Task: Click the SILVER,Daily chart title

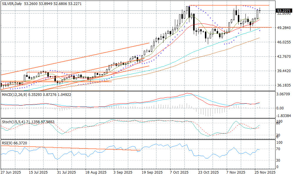Action: pyautogui.click(x=11, y=3)
